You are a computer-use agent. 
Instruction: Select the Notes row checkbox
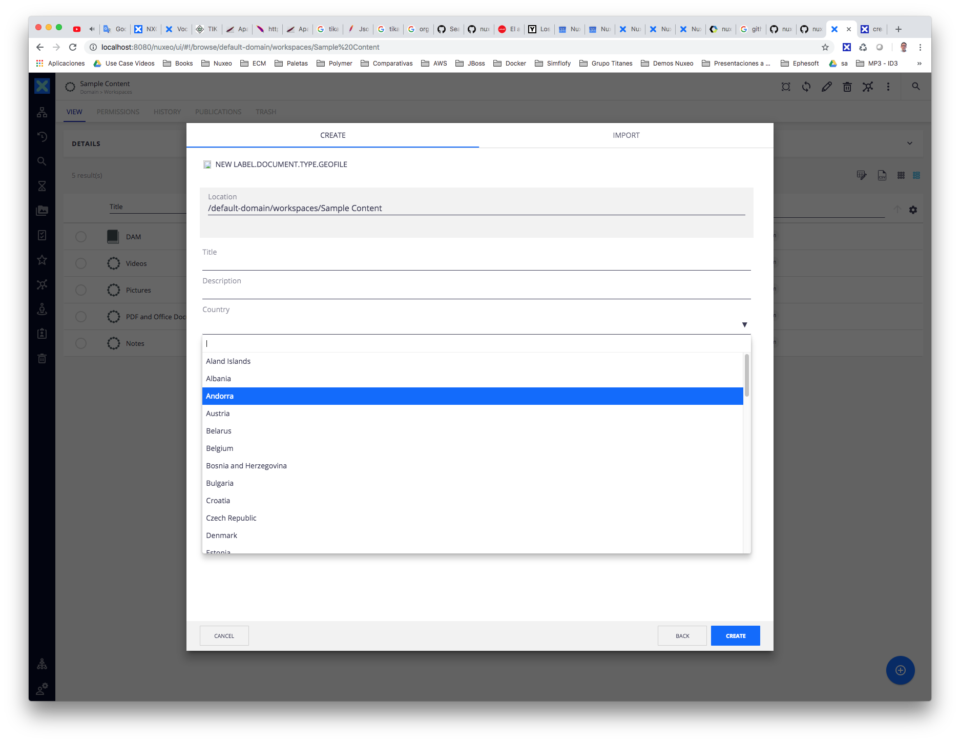pos(80,343)
